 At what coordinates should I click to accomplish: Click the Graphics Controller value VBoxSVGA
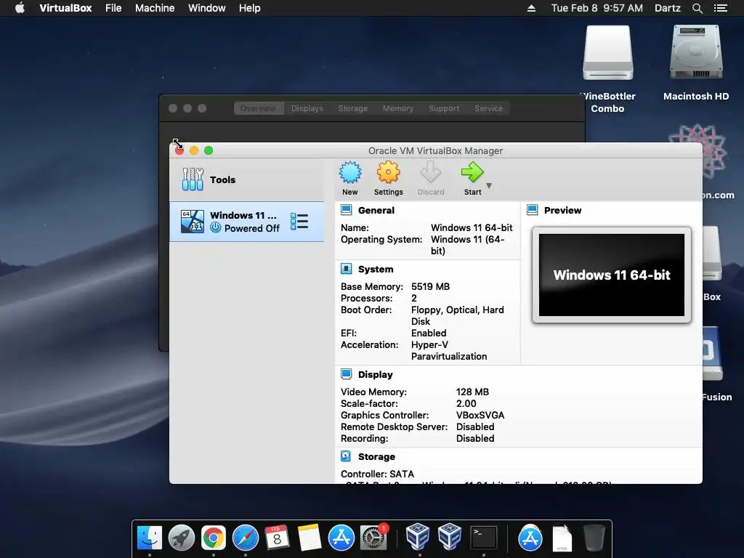click(480, 415)
